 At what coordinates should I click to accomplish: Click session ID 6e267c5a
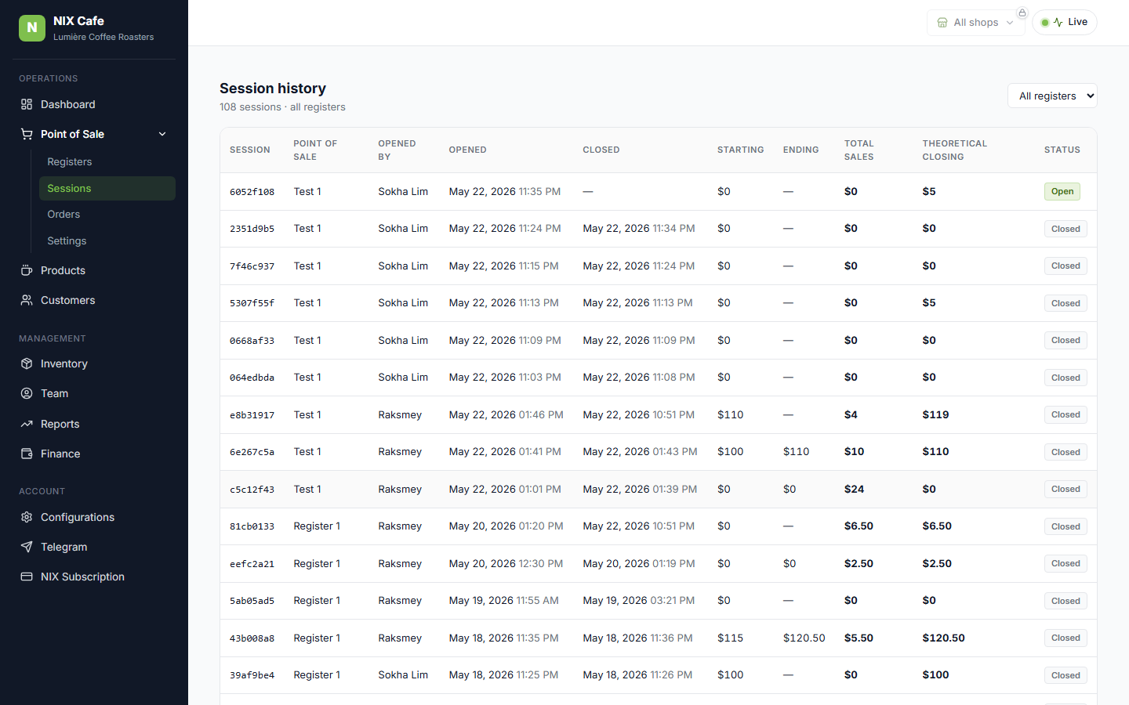point(252,452)
